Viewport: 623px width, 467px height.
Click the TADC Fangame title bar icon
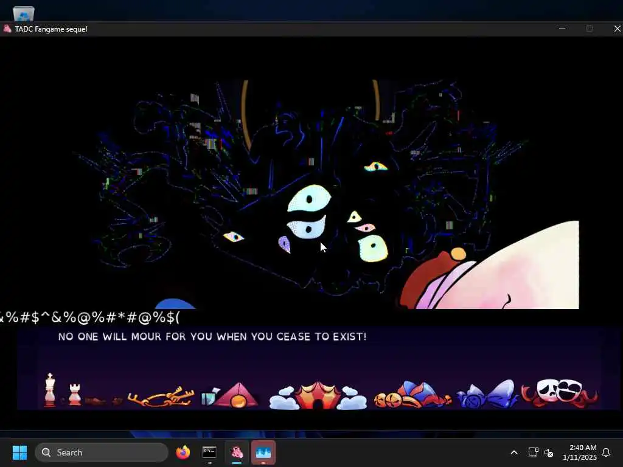point(7,29)
